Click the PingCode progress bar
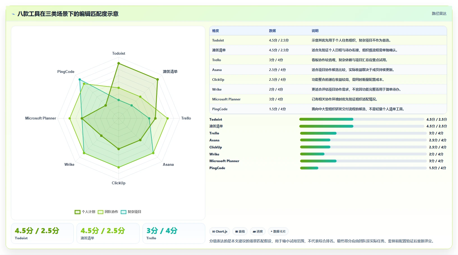 (363, 168)
